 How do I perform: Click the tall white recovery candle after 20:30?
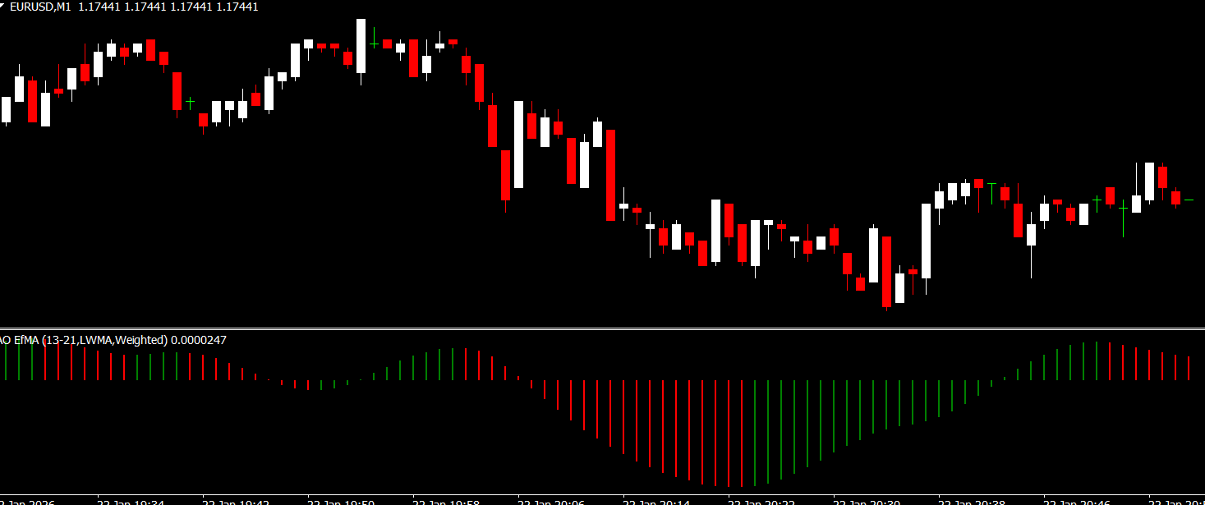[x=926, y=241]
